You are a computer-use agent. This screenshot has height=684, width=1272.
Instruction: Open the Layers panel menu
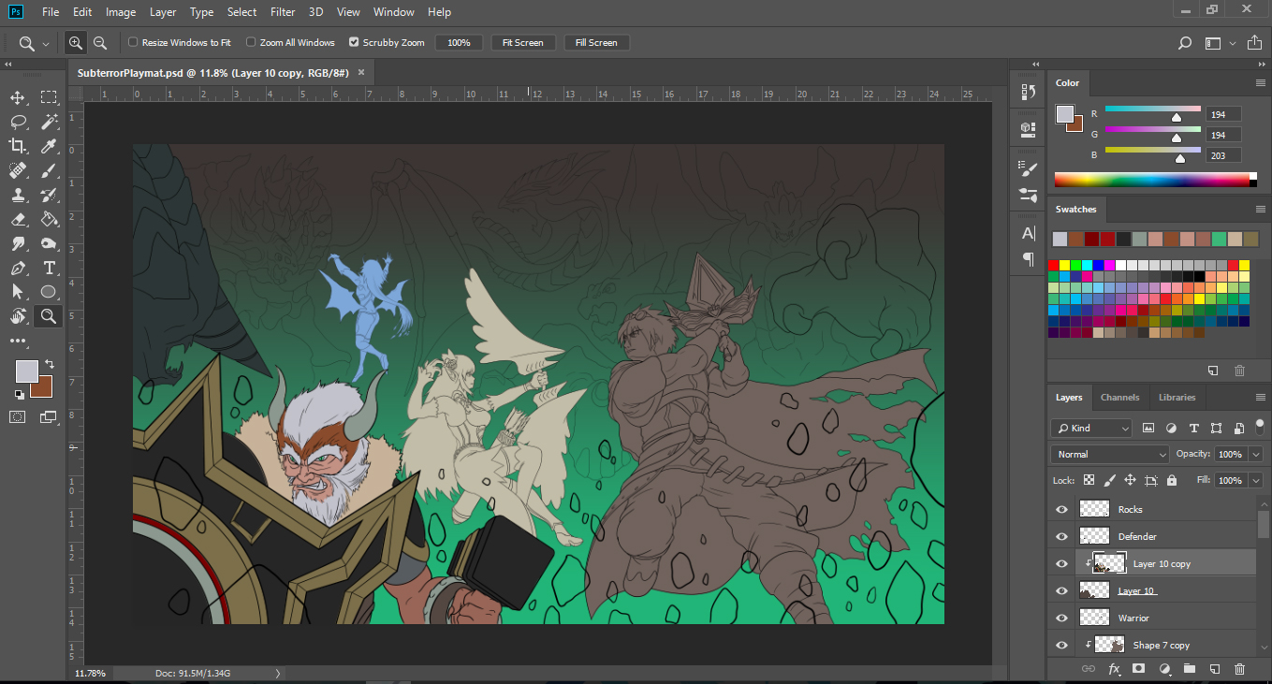click(x=1260, y=398)
